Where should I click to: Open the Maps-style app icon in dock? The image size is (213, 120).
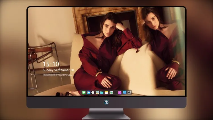[x=97, y=93]
